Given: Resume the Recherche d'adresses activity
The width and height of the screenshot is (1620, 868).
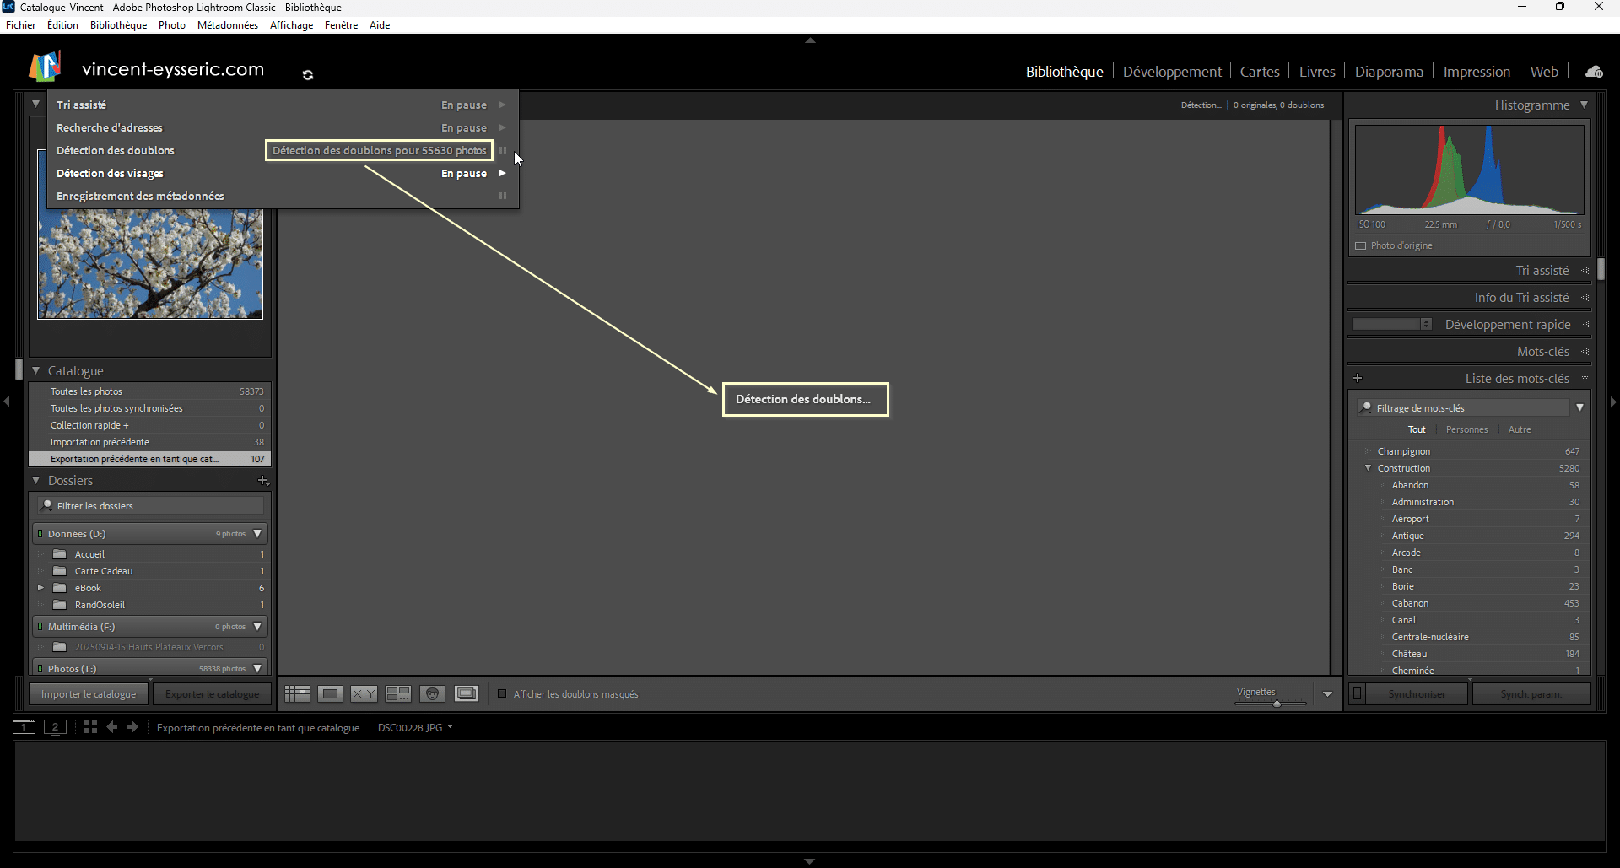Looking at the screenshot, I should tap(503, 127).
